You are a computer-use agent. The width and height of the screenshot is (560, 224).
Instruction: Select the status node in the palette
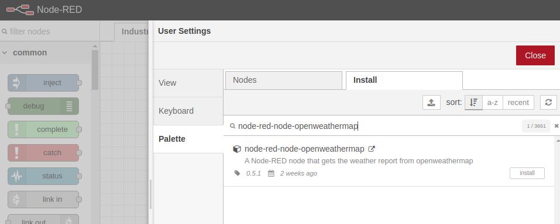(43, 176)
